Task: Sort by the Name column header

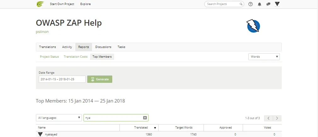Action: [x=42, y=128]
